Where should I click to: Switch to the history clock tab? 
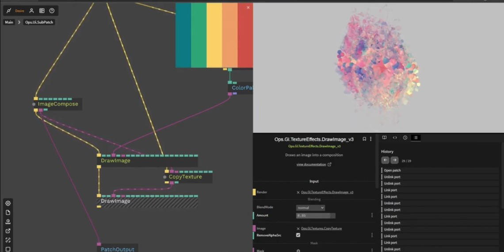click(x=405, y=138)
